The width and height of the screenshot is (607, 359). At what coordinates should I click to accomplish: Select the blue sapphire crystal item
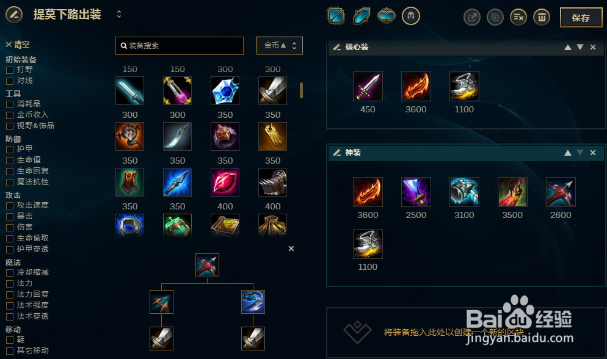225,90
